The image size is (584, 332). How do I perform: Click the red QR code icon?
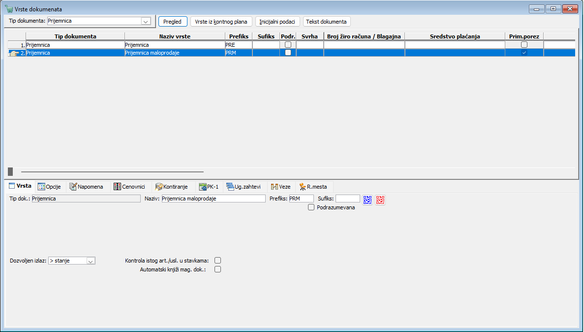tap(380, 199)
